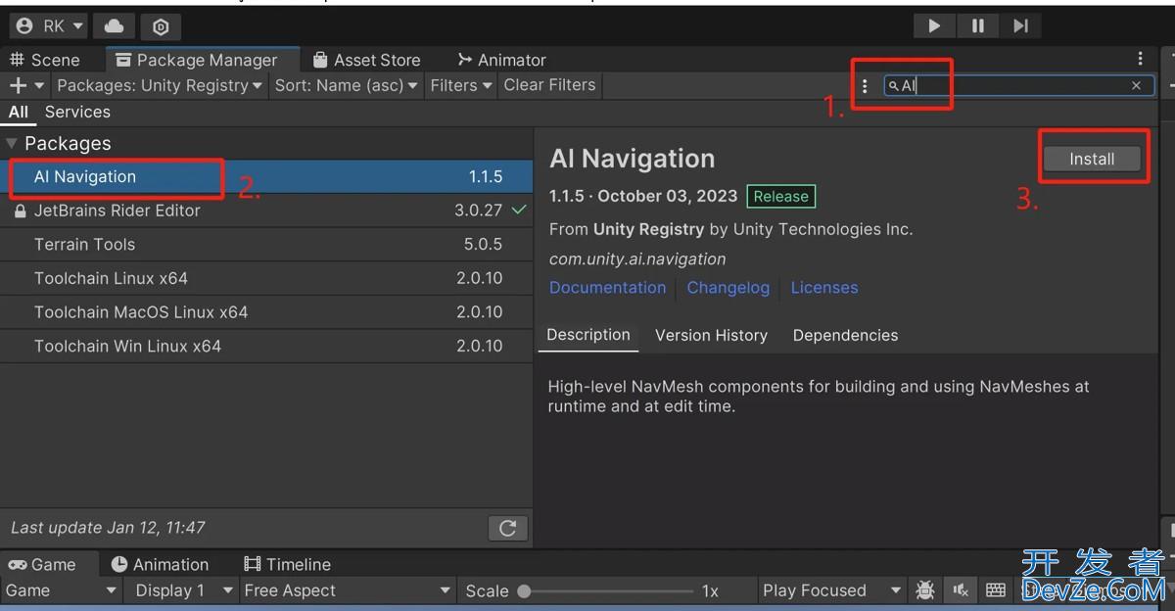Toggle the Mute Audio icon

point(961,590)
